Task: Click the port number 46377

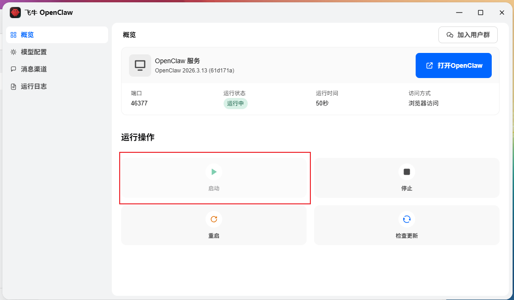Action: pos(139,103)
